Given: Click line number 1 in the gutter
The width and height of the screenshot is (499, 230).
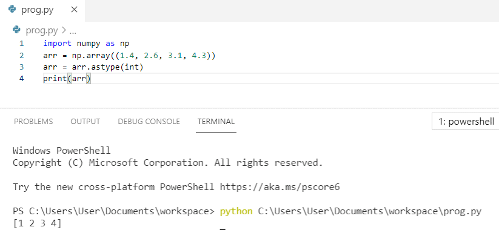Looking at the screenshot, I should (x=22, y=44).
